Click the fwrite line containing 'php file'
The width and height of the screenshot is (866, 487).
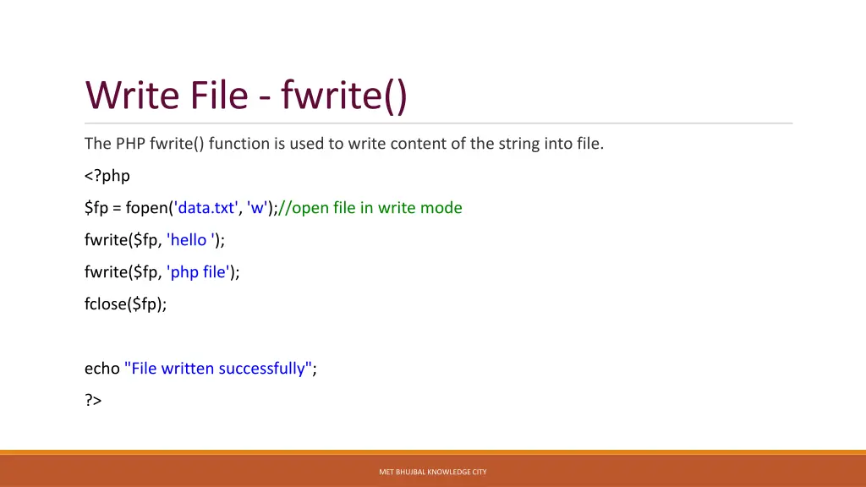pyautogui.click(x=162, y=271)
